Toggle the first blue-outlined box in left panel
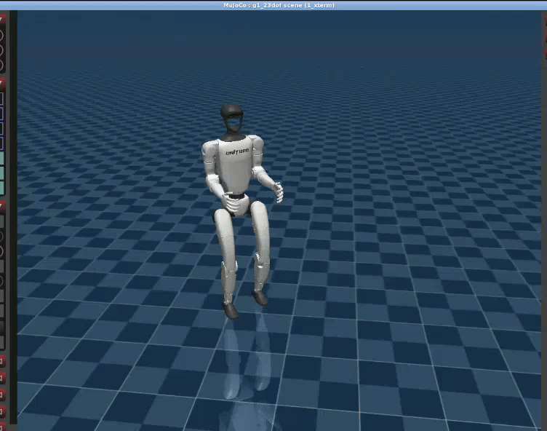Viewport: 547px width, 431px height. pos(2,98)
